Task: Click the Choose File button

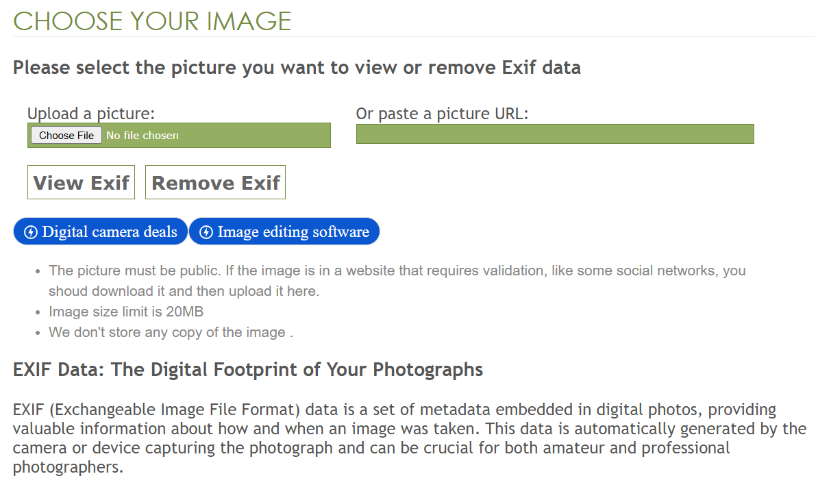Action: click(x=66, y=136)
